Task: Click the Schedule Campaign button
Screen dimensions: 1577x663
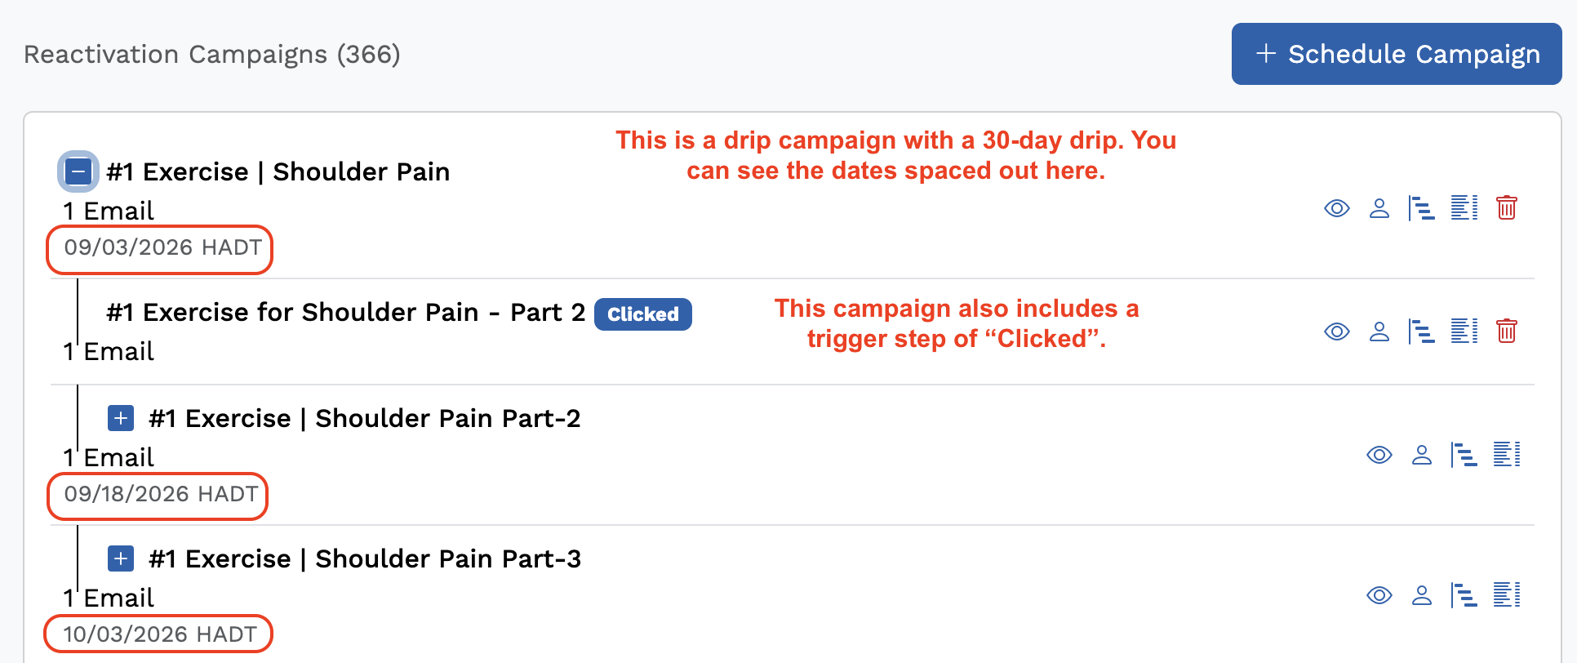Action: [1396, 54]
